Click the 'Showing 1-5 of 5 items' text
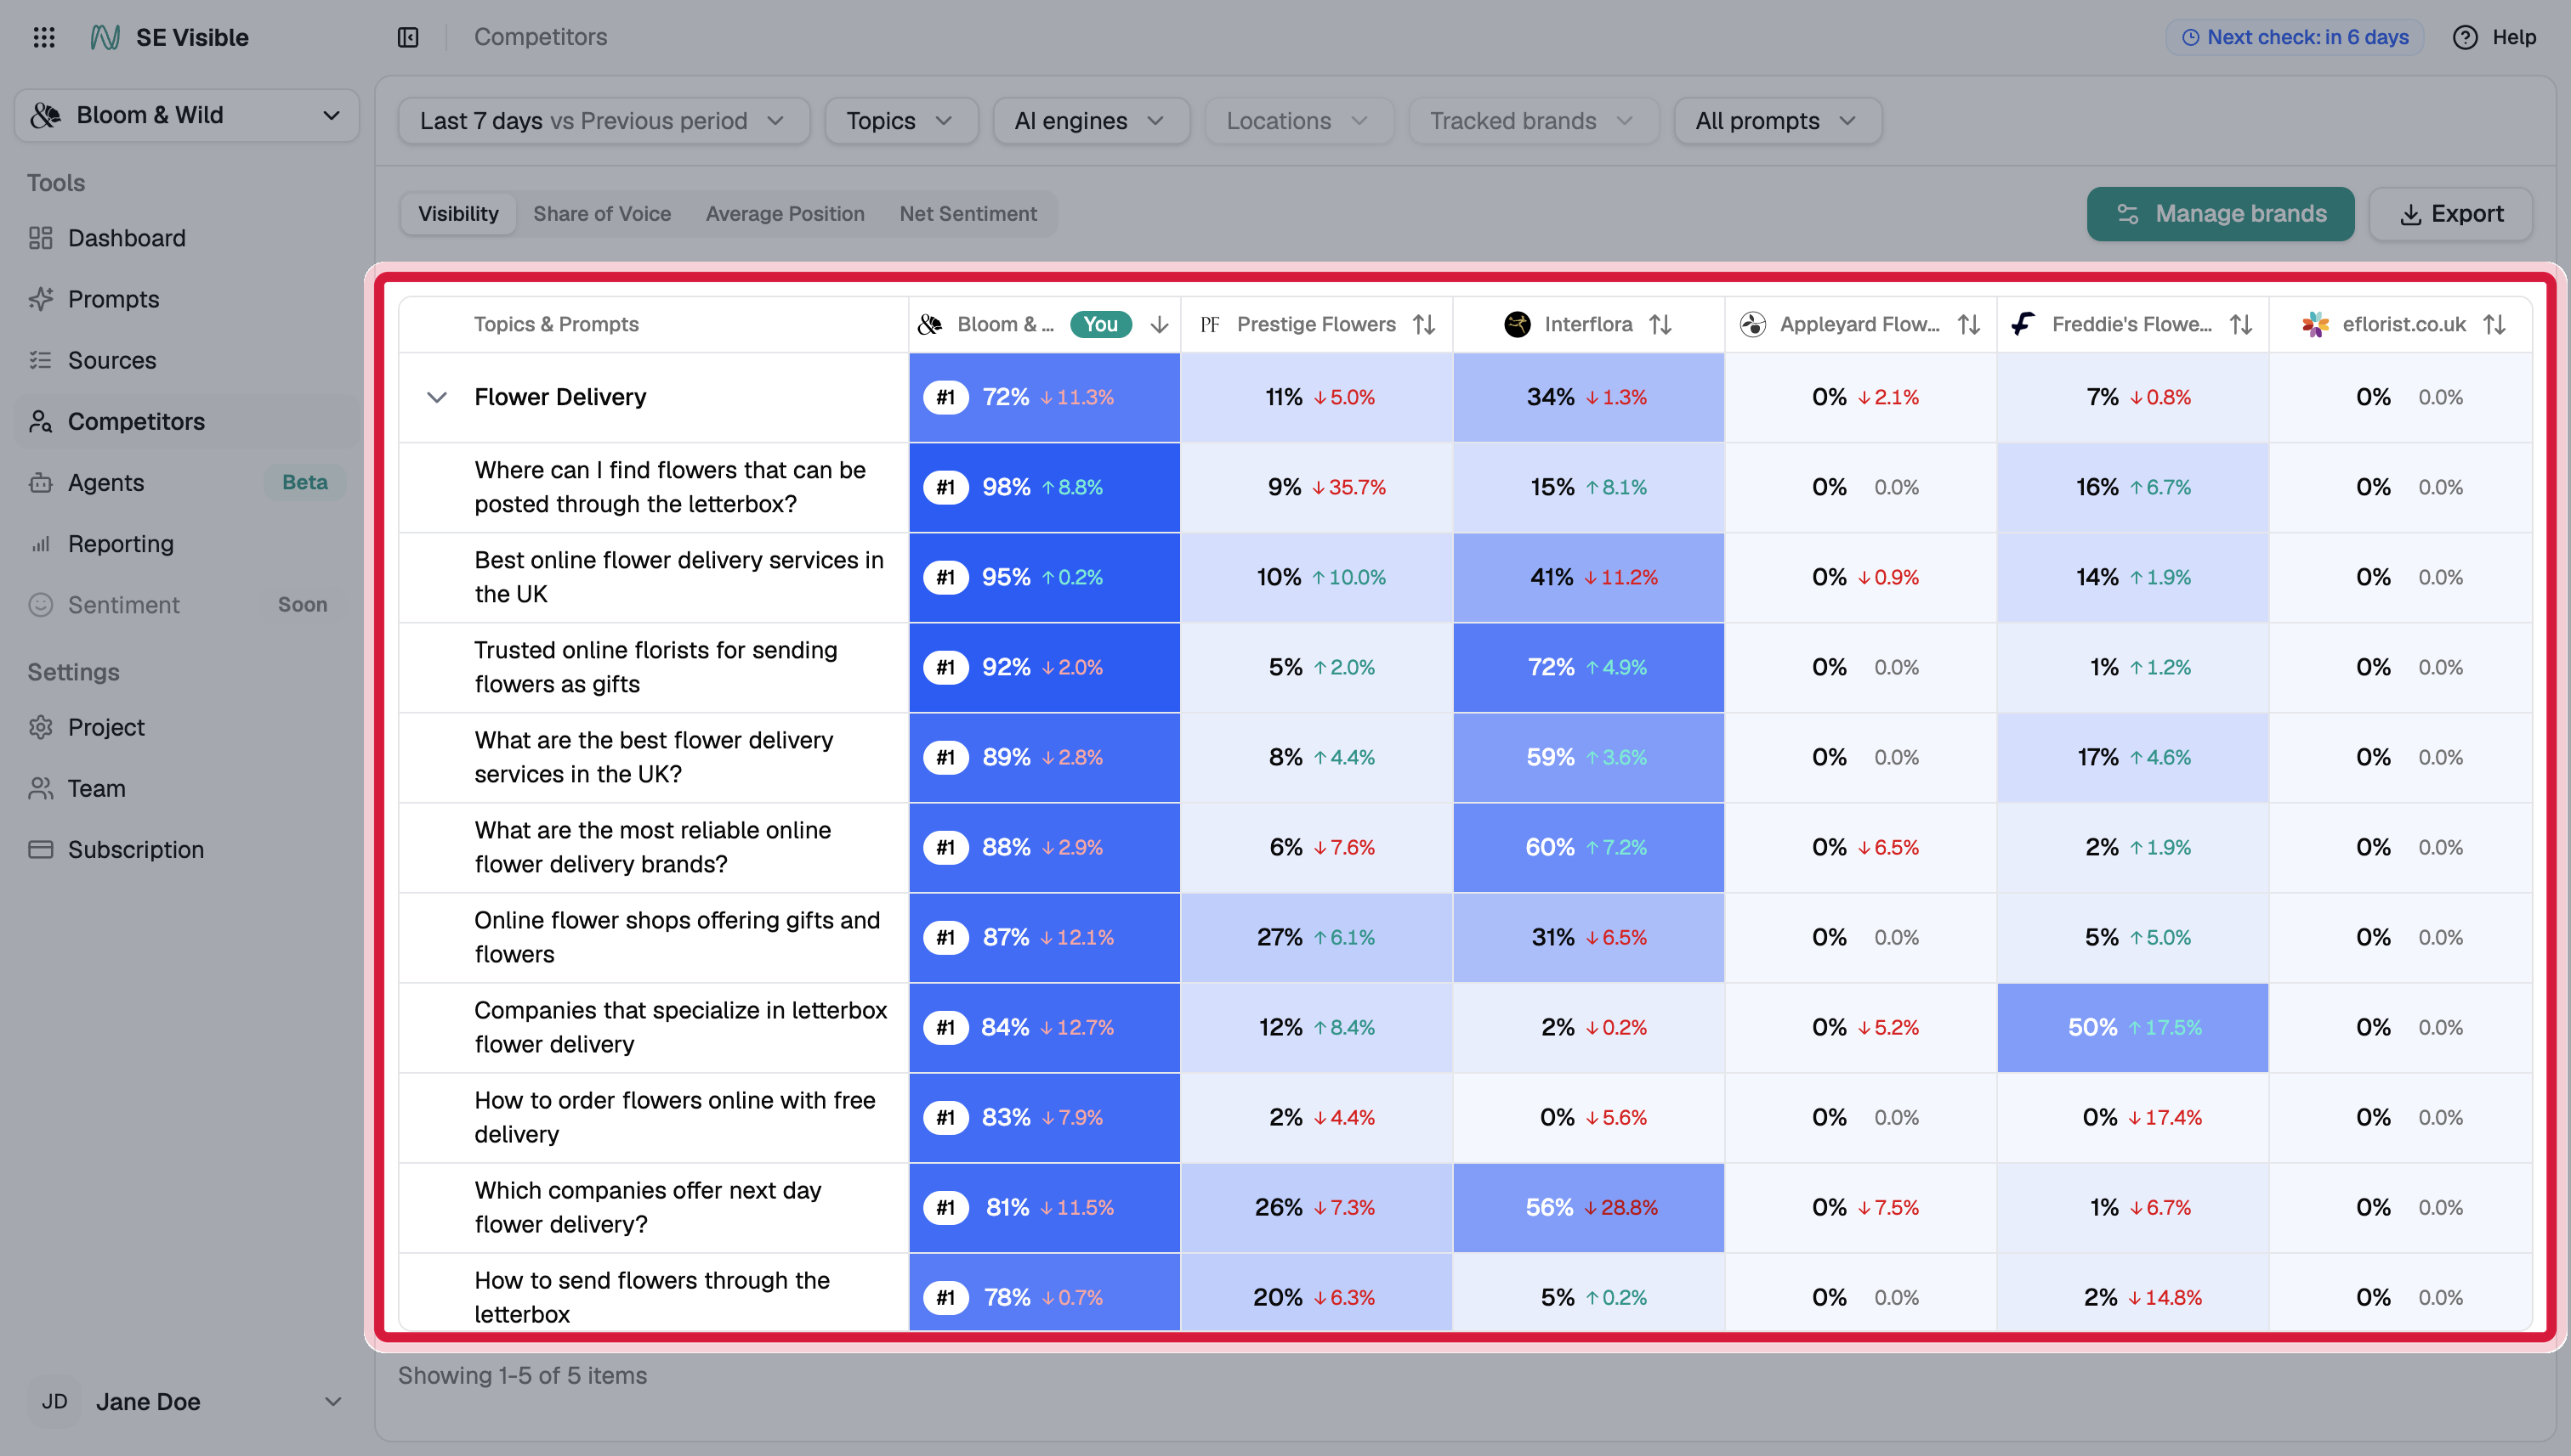Viewport: 2571px width, 1456px height. [522, 1375]
